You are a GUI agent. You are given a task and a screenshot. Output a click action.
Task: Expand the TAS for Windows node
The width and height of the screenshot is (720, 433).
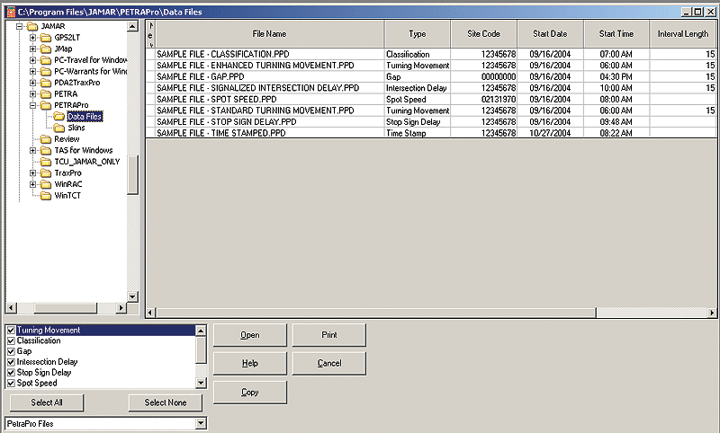coord(32,150)
